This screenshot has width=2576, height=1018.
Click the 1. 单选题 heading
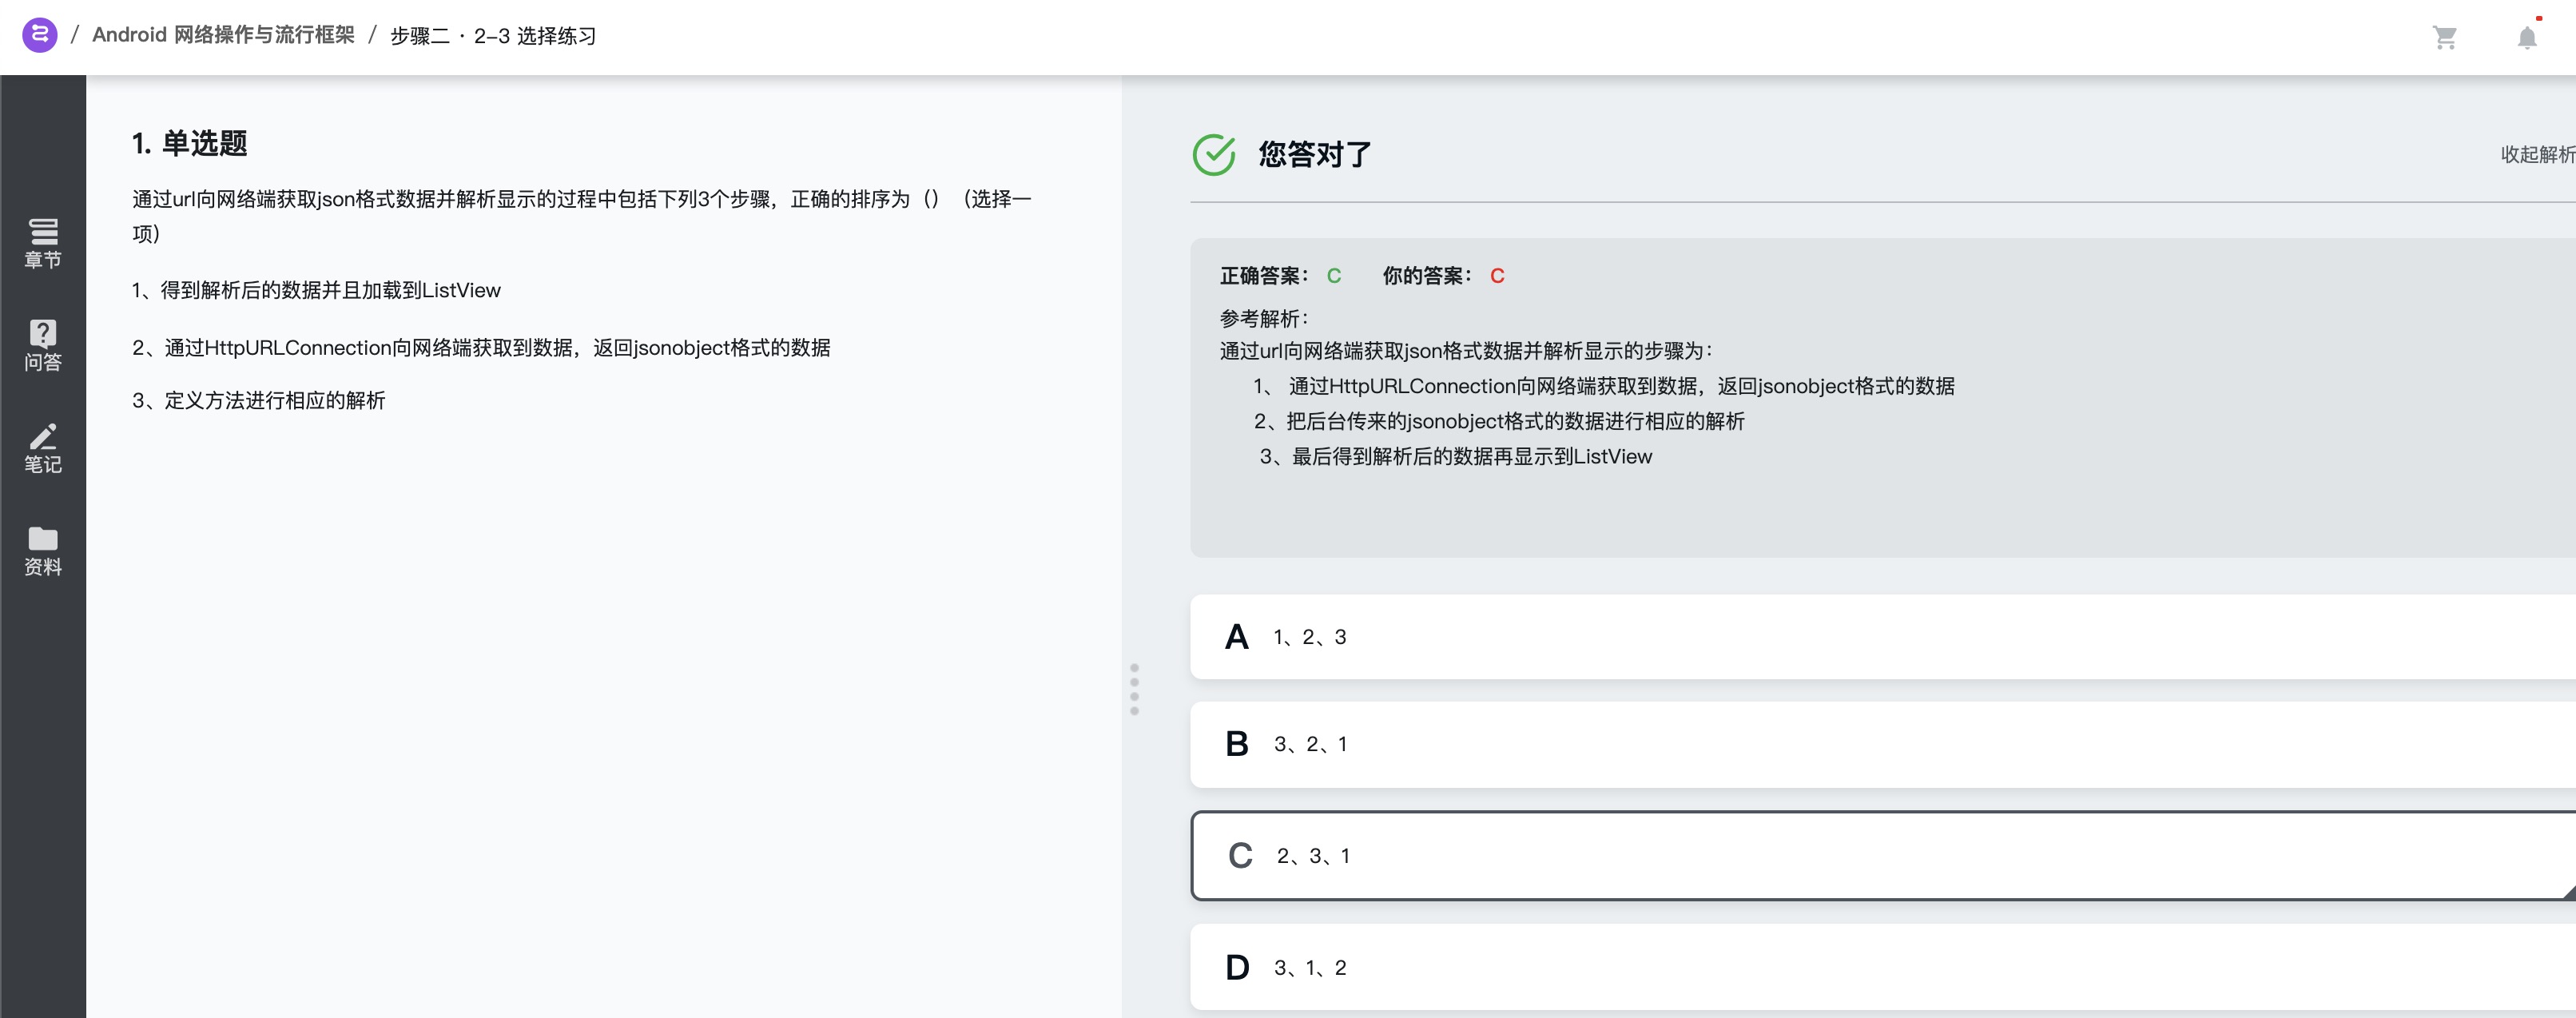pos(189,143)
